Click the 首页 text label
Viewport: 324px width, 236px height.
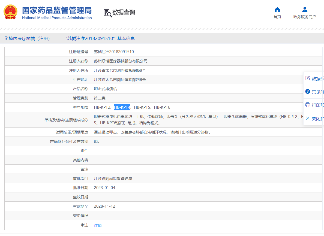click(277, 17)
